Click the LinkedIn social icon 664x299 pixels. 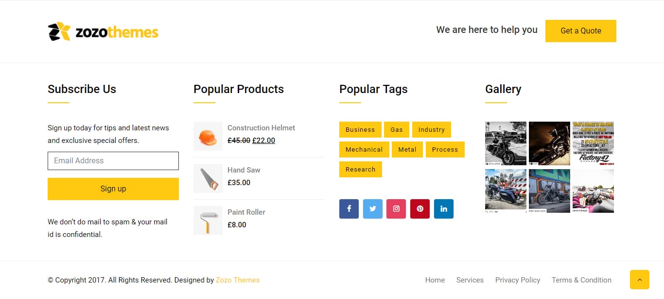(x=444, y=209)
